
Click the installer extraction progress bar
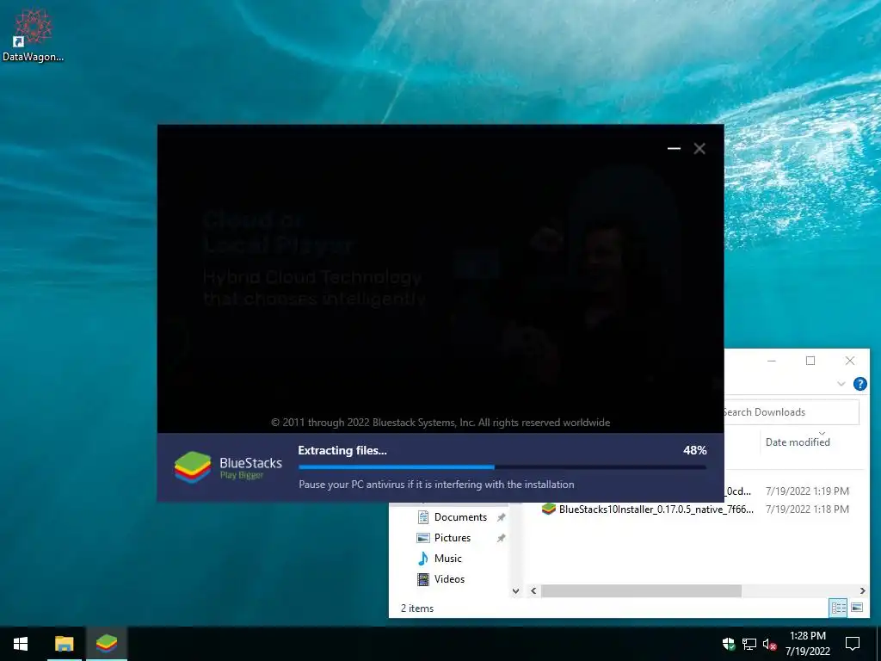click(502, 467)
